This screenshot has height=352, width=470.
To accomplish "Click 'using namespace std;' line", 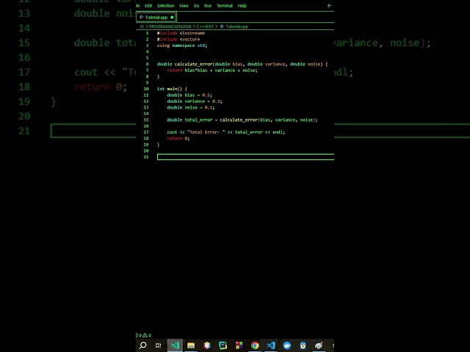I will (x=182, y=45).
